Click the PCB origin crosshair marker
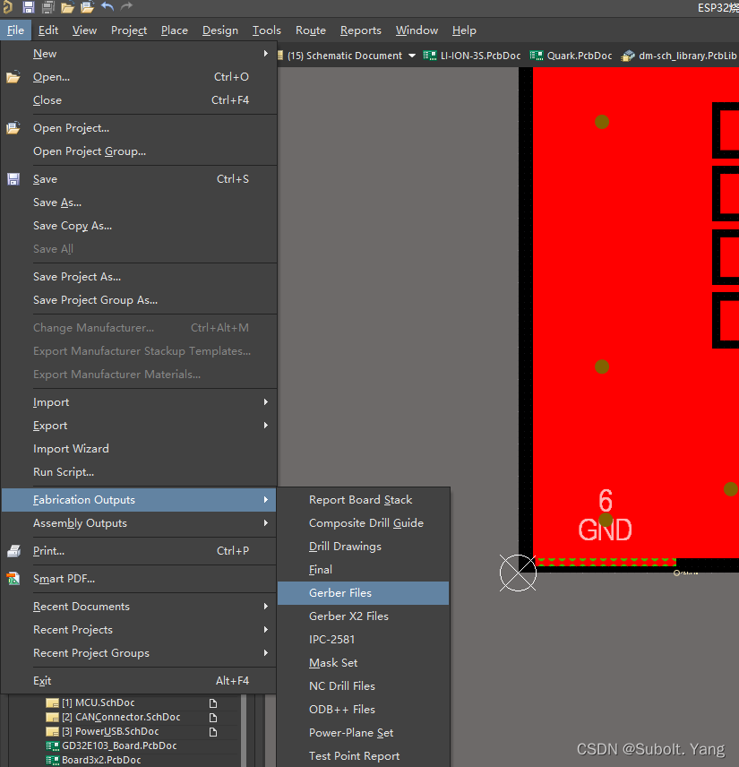The width and height of the screenshot is (739, 767). (517, 573)
